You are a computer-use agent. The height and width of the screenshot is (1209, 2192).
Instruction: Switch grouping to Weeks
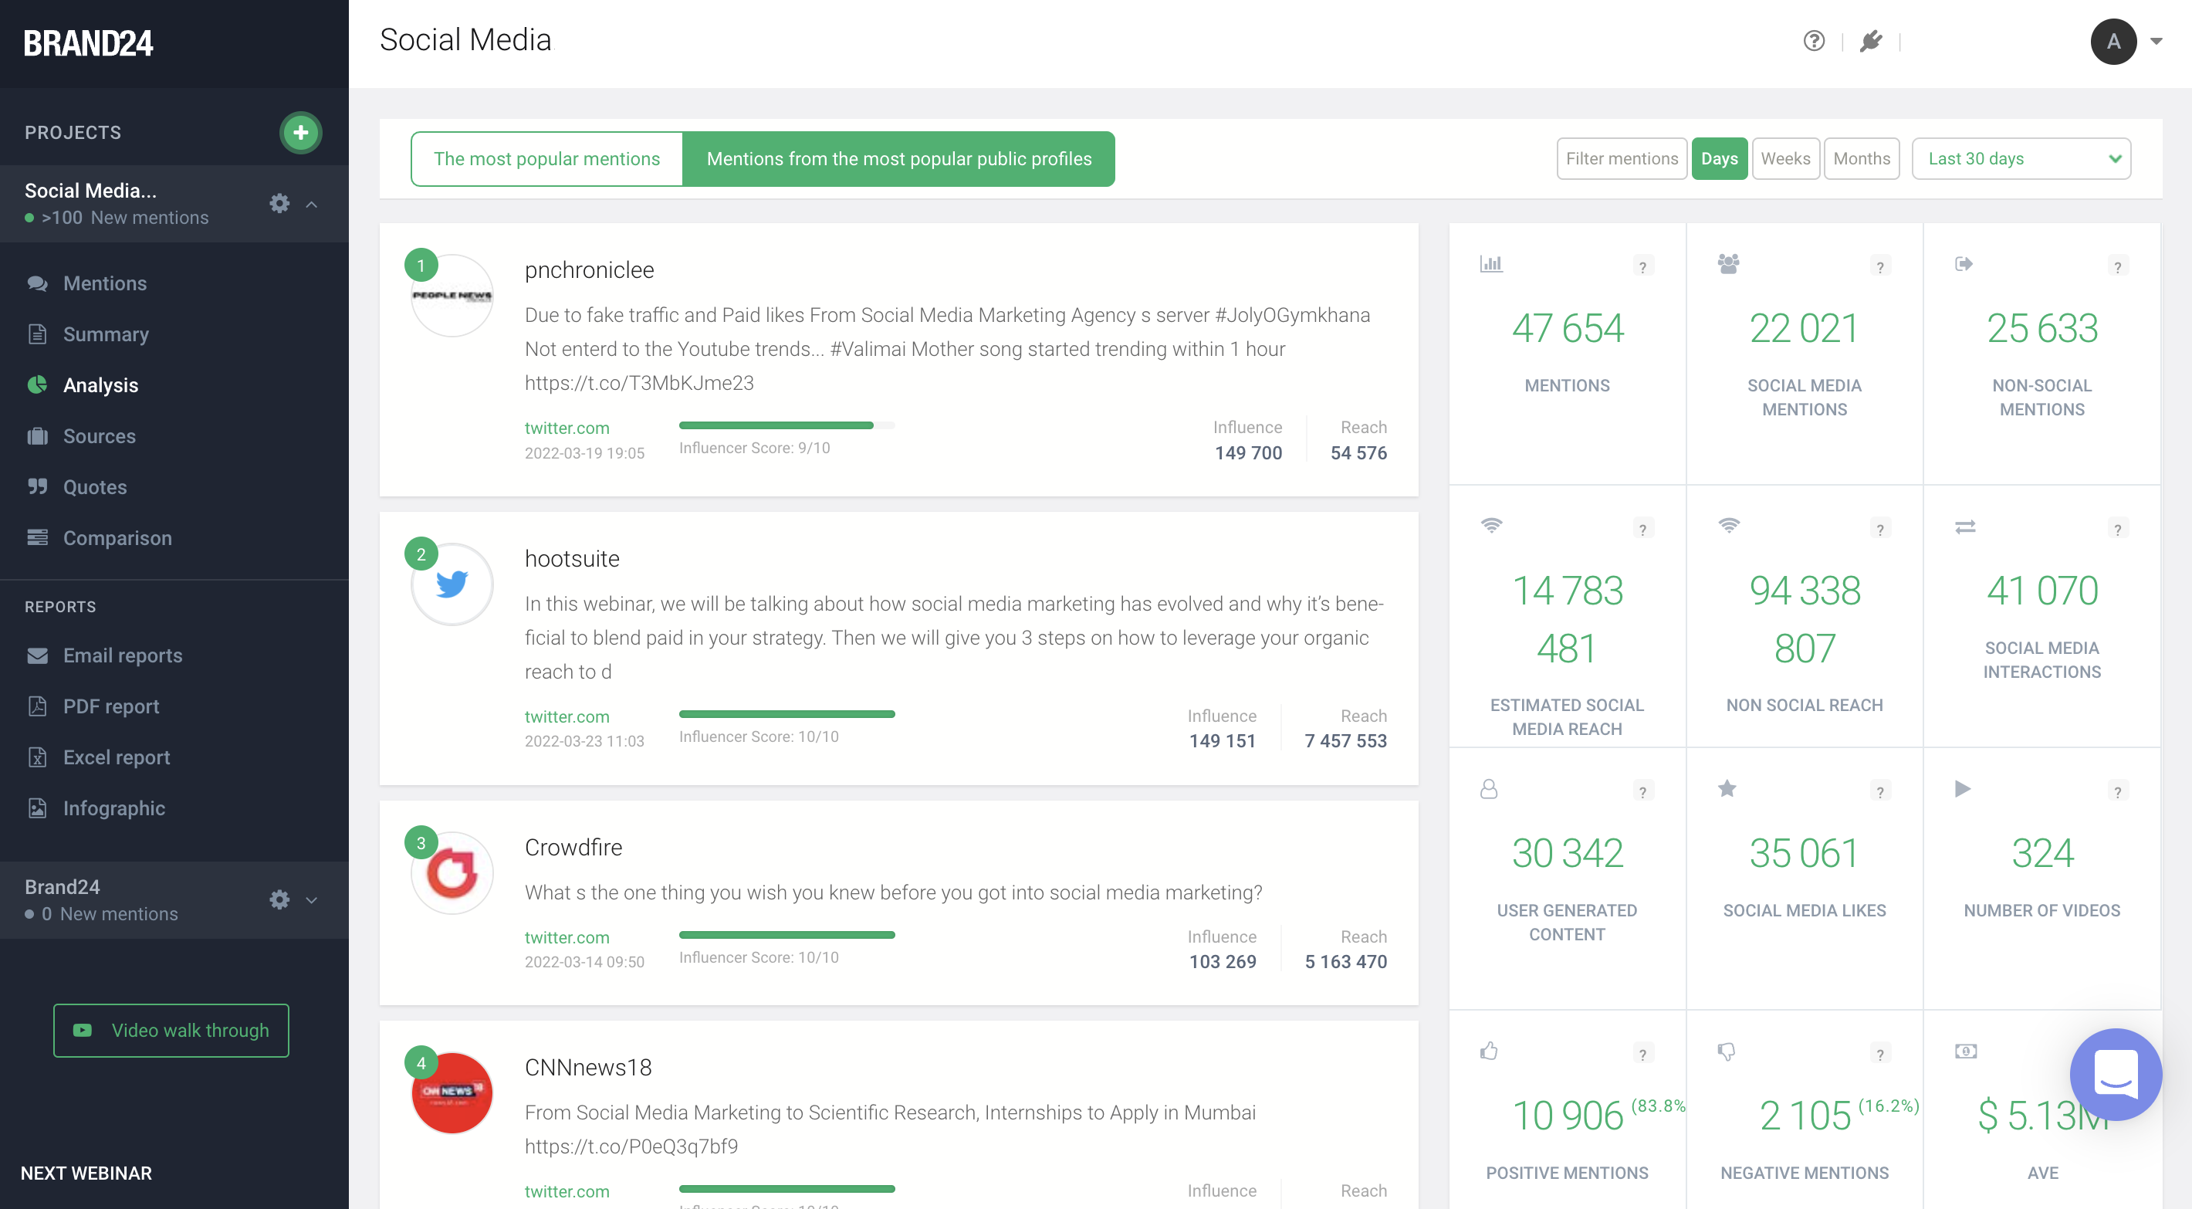[1785, 158]
